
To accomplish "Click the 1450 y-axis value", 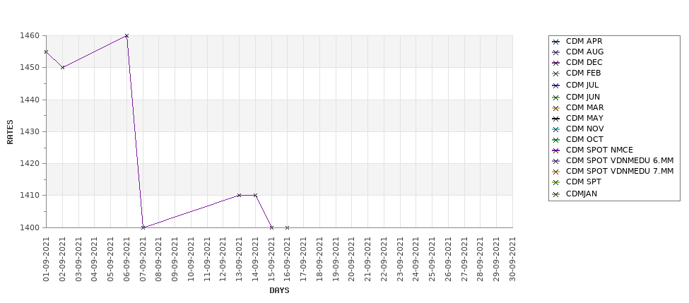I will point(30,68).
